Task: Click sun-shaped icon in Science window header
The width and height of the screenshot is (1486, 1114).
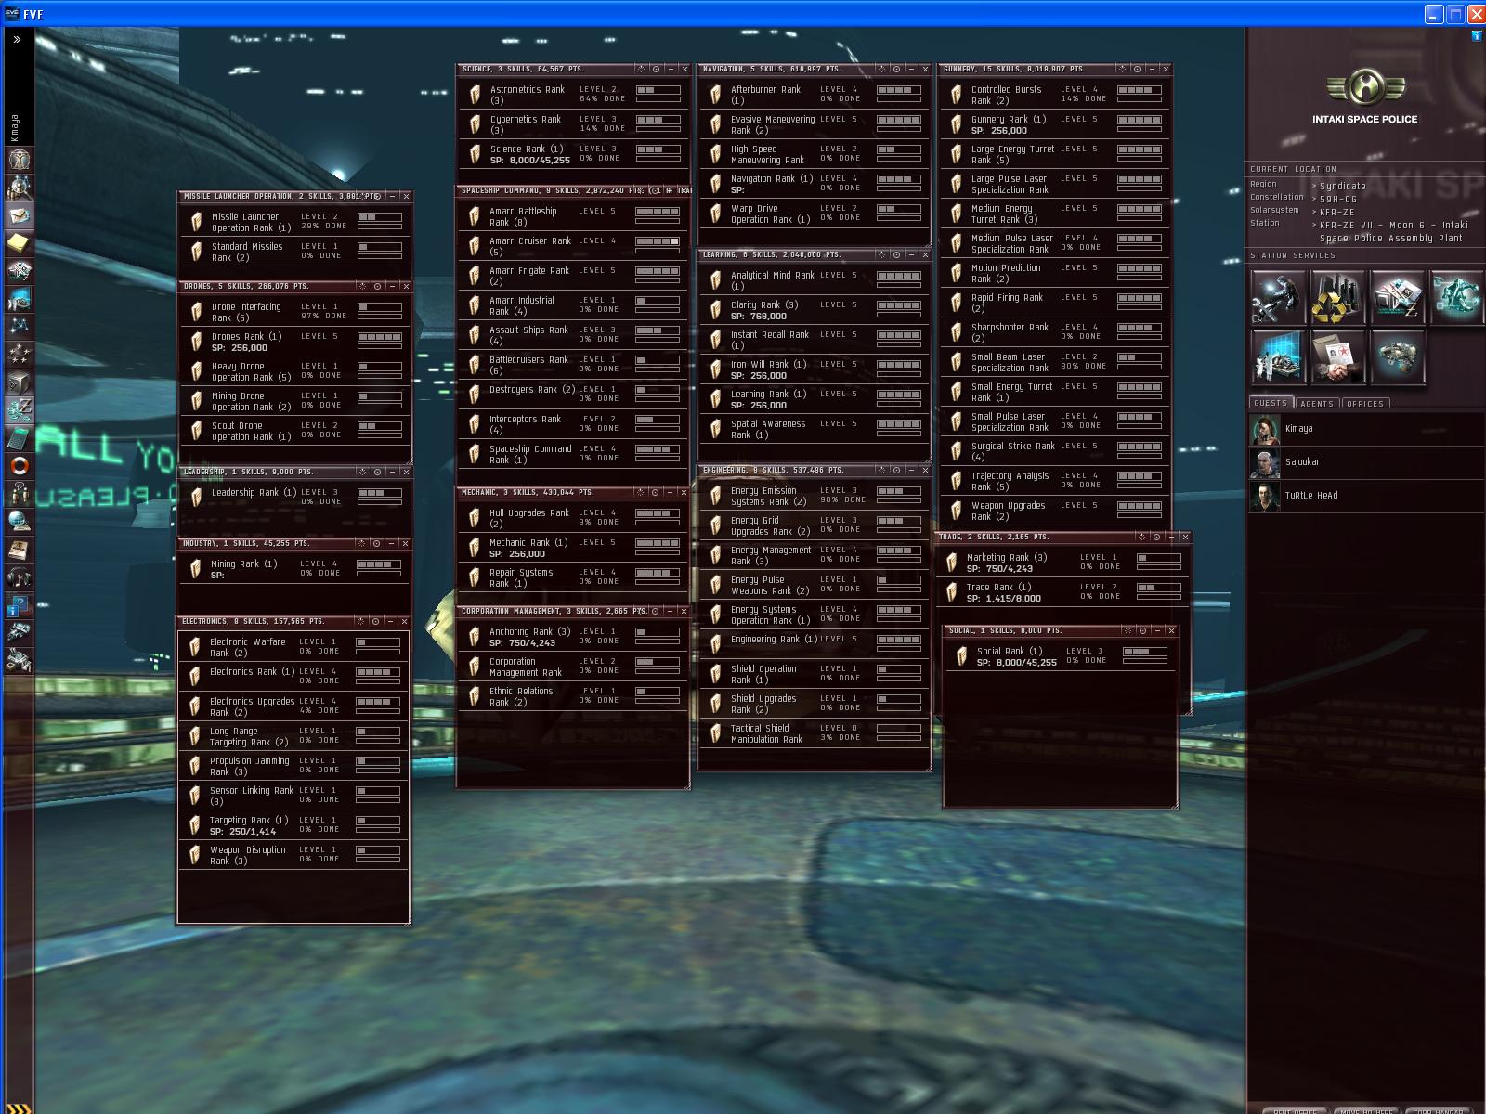Action: pos(641,70)
